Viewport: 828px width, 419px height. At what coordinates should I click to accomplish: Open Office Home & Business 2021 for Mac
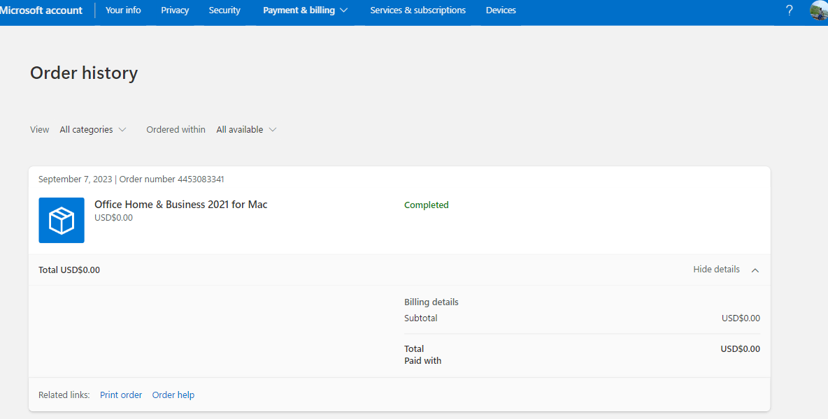coord(180,205)
